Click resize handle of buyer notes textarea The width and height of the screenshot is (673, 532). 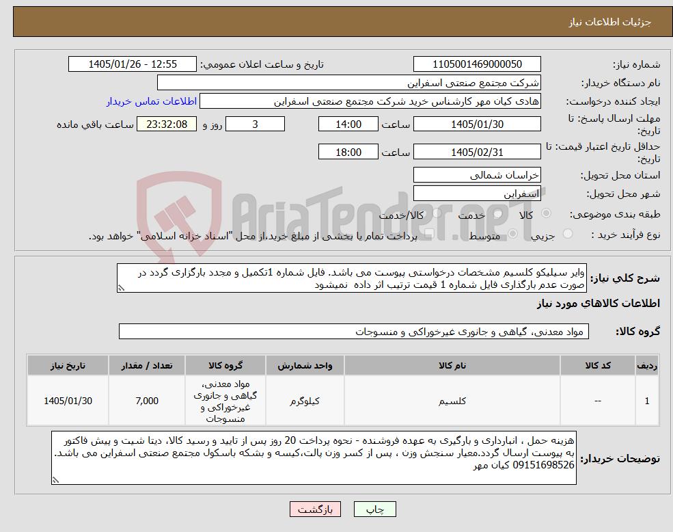coord(55,481)
